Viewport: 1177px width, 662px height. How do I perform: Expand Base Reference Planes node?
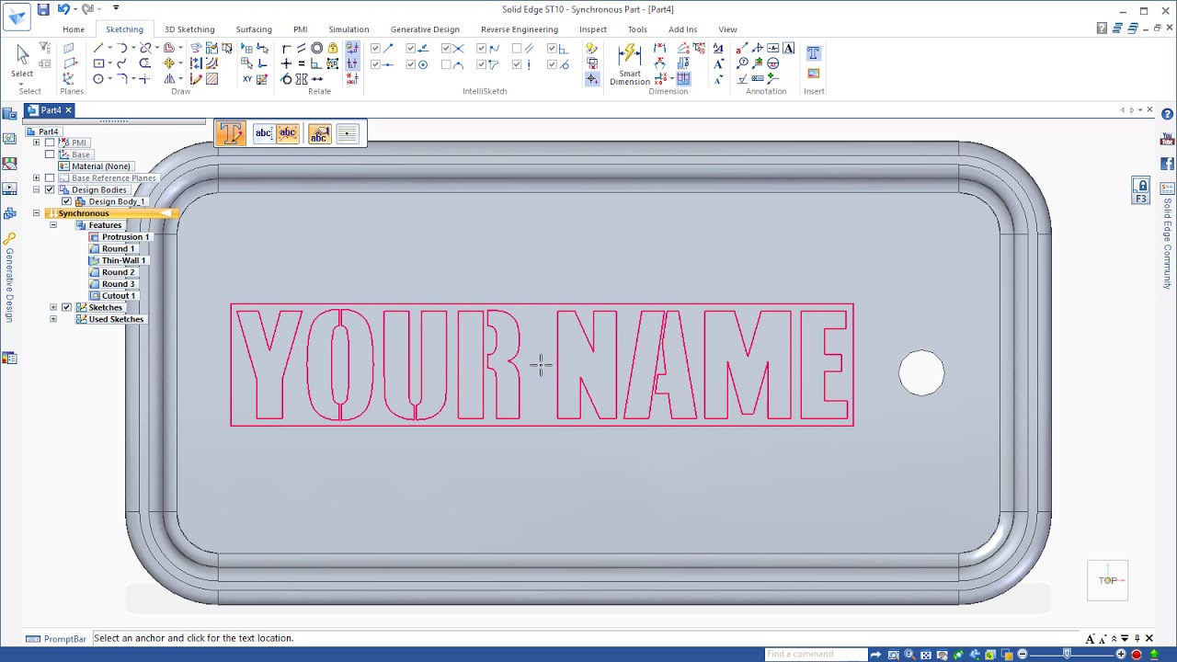click(36, 178)
